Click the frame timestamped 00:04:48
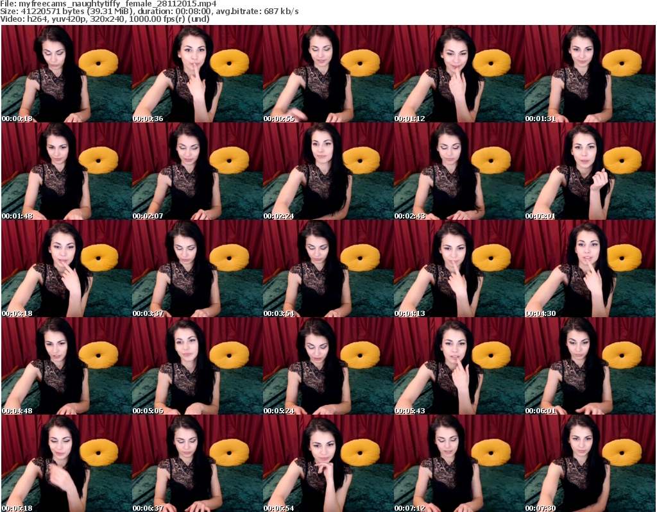 tap(67, 366)
